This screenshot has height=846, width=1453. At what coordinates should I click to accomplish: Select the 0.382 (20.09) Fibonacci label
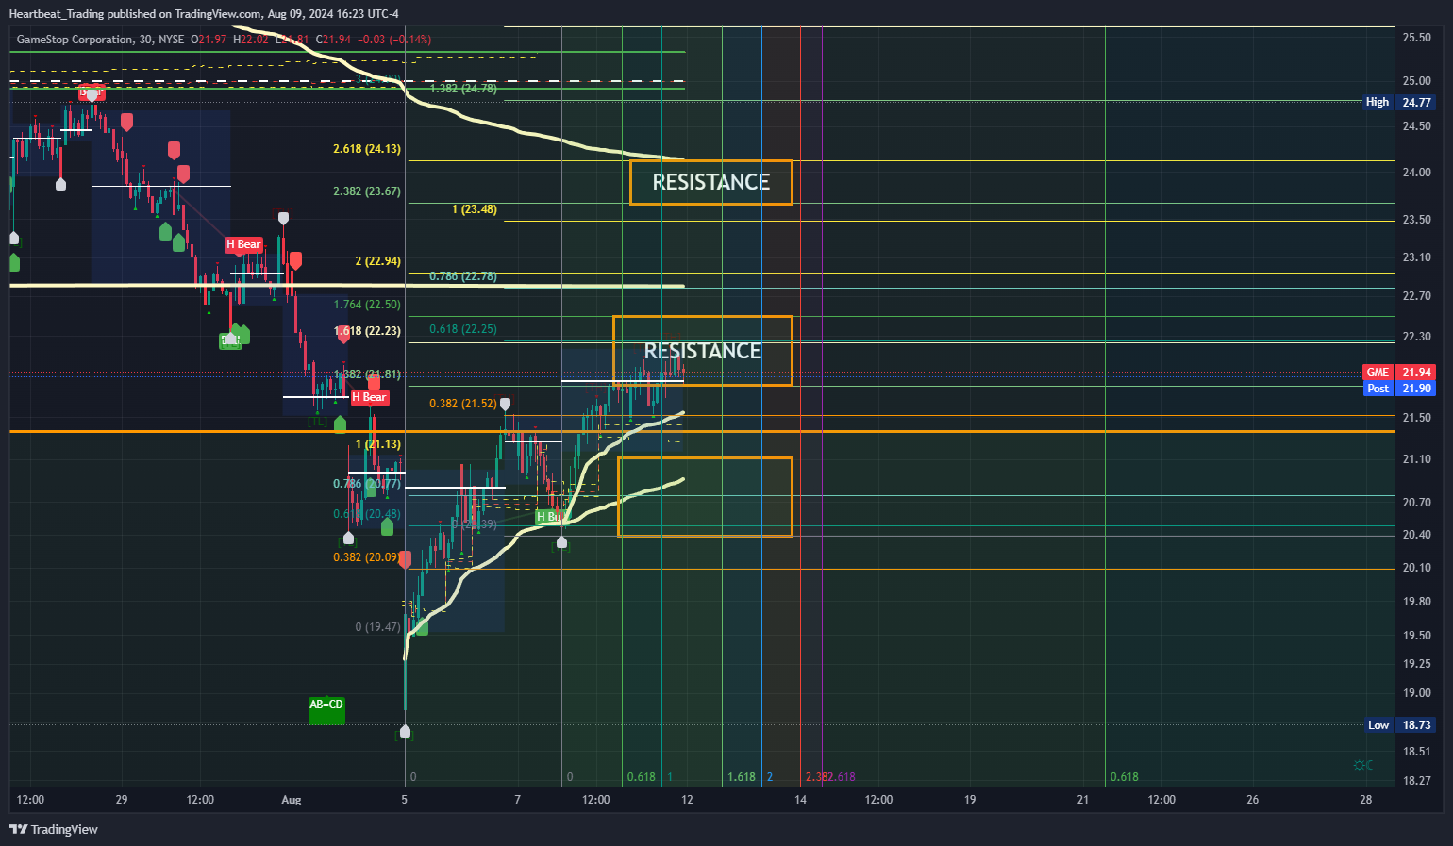click(x=365, y=557)
